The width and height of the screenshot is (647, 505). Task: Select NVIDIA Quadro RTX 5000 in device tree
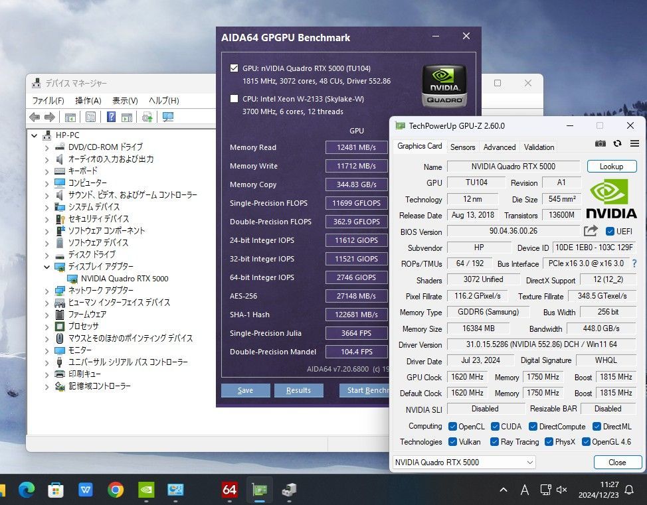coord(125,279)
